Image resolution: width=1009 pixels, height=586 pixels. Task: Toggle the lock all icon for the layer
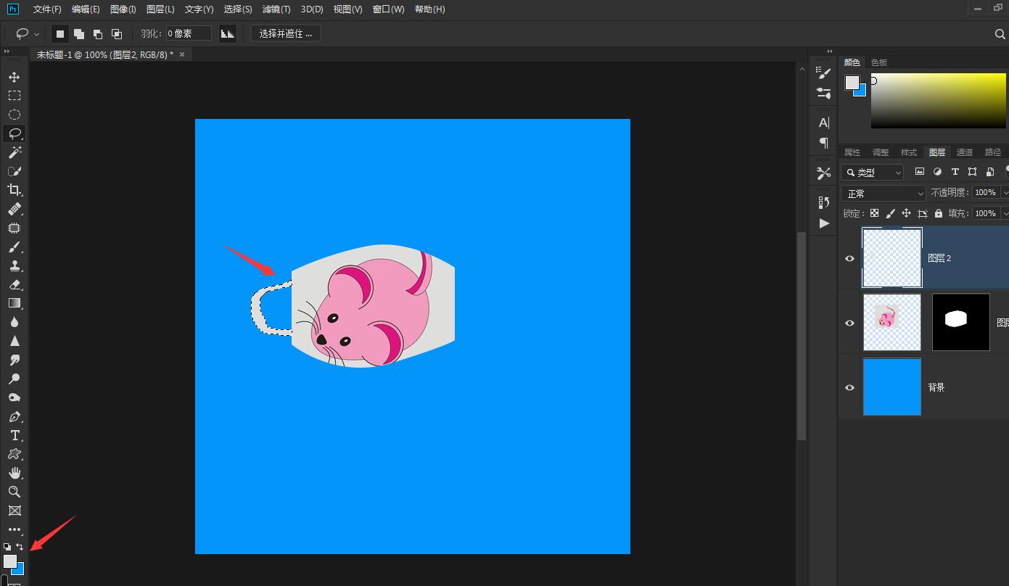point(939,213)
